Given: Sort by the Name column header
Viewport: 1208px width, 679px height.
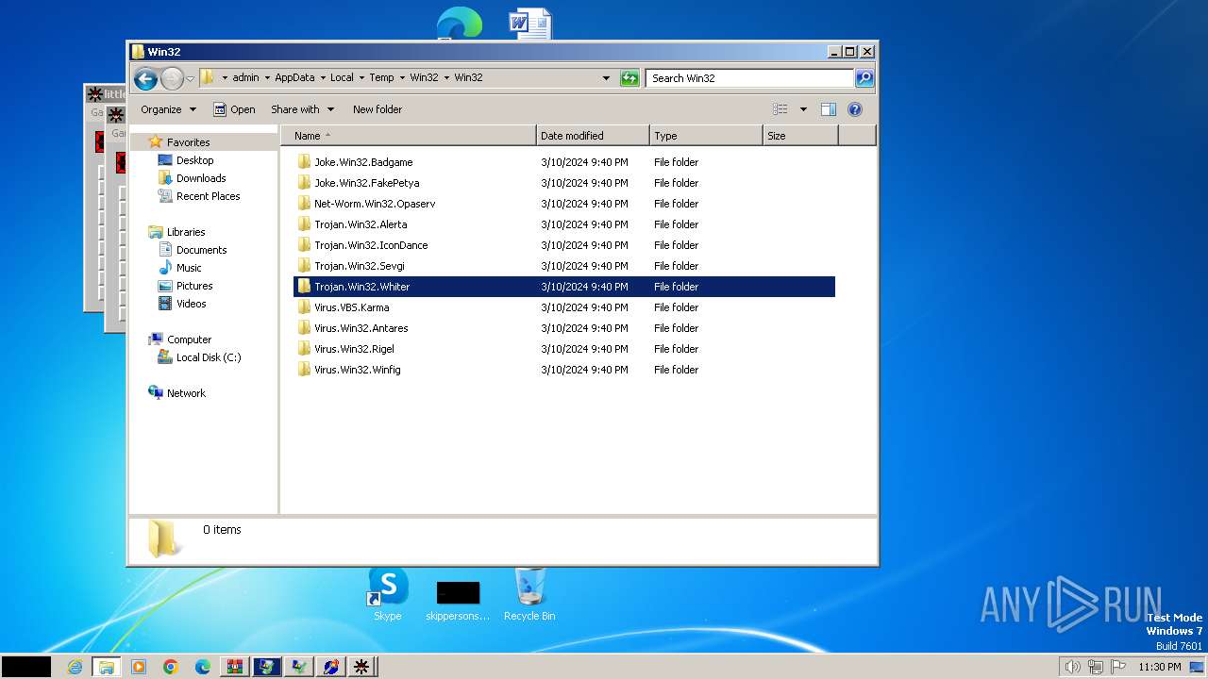Looking at the screenshot, I should [409, 136].
